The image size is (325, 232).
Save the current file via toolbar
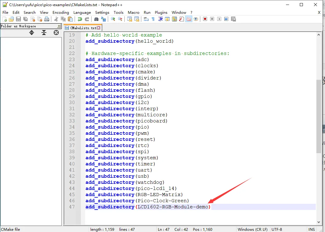click(18, 19)
